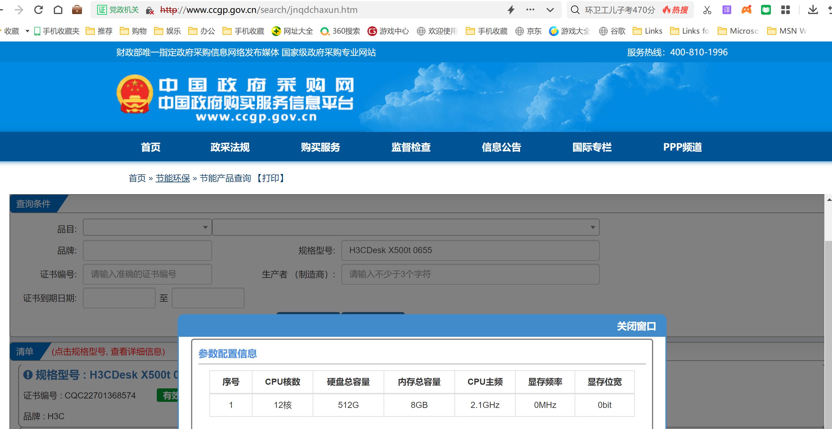Viewport: 832px width, 429px height.
Task: Open the 游戏大全 bookmark
Action: tap(570, 31)
